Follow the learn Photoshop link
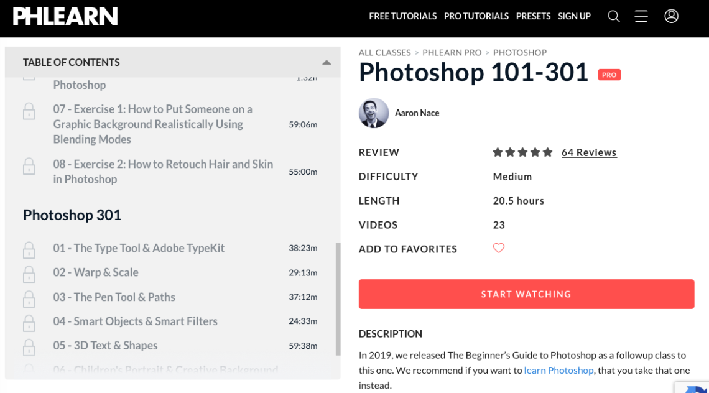709x393 pixels. 558,371
